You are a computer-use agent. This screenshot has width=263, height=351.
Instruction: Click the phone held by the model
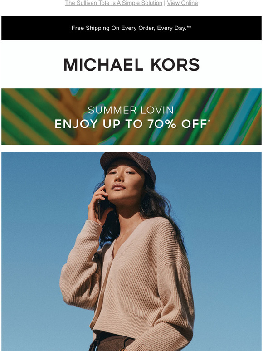99,209
